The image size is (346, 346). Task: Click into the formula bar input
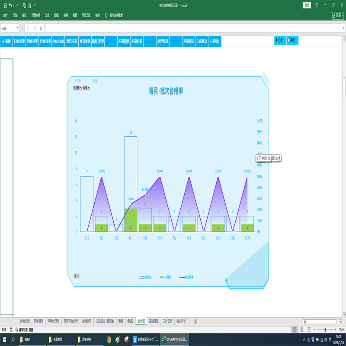coord(193,28)
